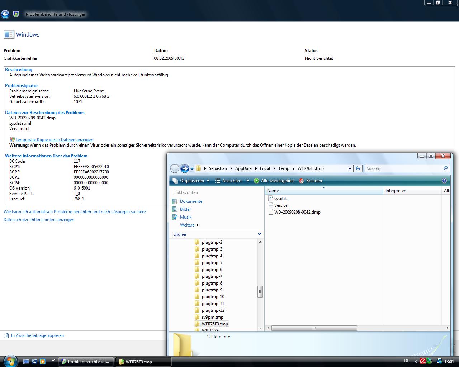Select plugtmp-3 folder in tree
The width and height of the screenshot is (459, 367).
(x=212, y=249)
